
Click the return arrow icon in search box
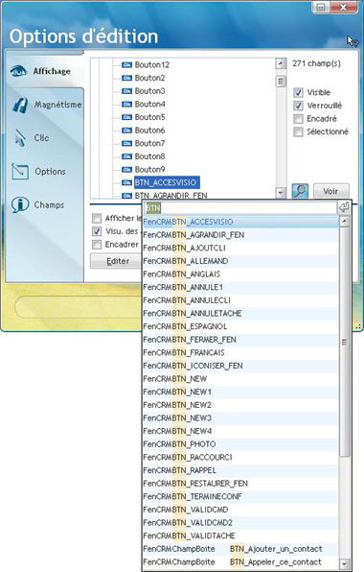[x=344, y=207]
